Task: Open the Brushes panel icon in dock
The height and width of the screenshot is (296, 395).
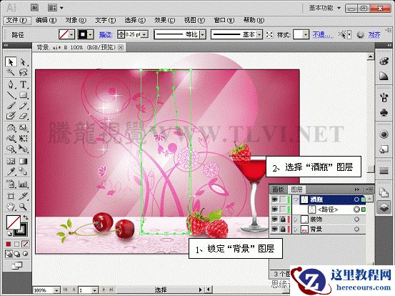Action: (x=384, y=97)
